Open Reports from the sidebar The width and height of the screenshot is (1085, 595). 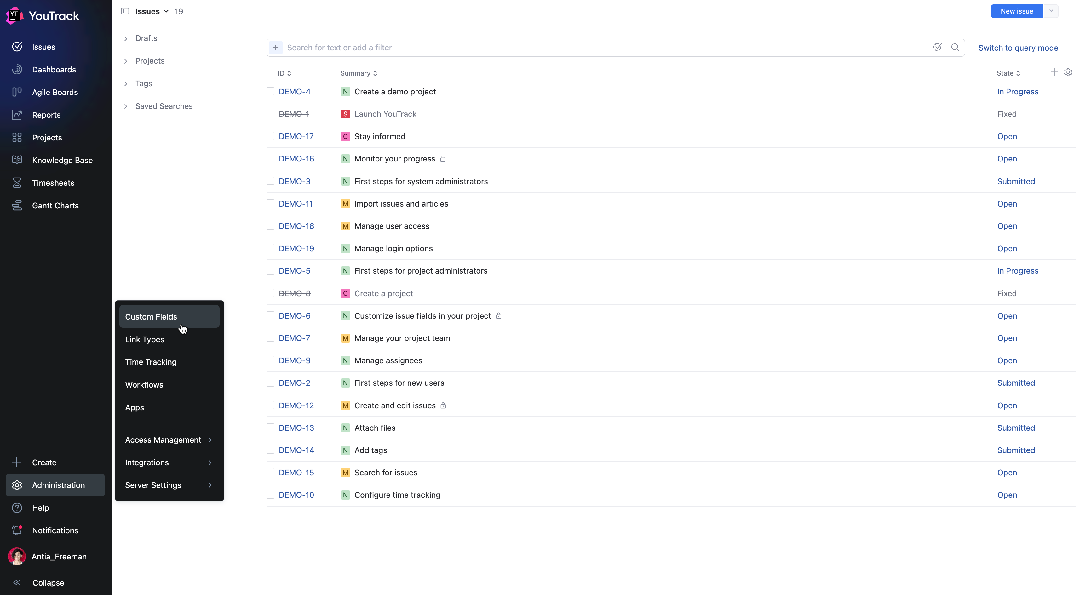[x=46, y=115]
